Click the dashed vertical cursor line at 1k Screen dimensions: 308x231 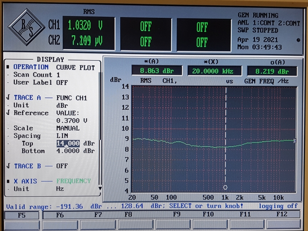(x=226, y=134)
